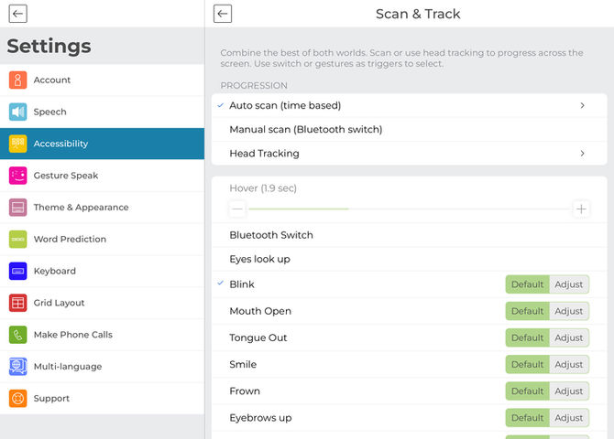Select the Word Prediction green icon
The height and width of the screenshot is (439, 614).
pos(17,240)
